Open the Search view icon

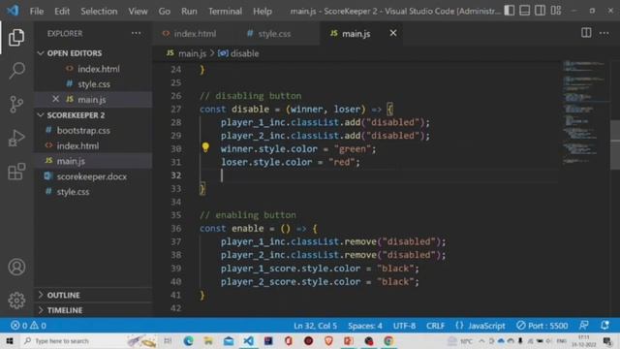click(x=16, y=71)
